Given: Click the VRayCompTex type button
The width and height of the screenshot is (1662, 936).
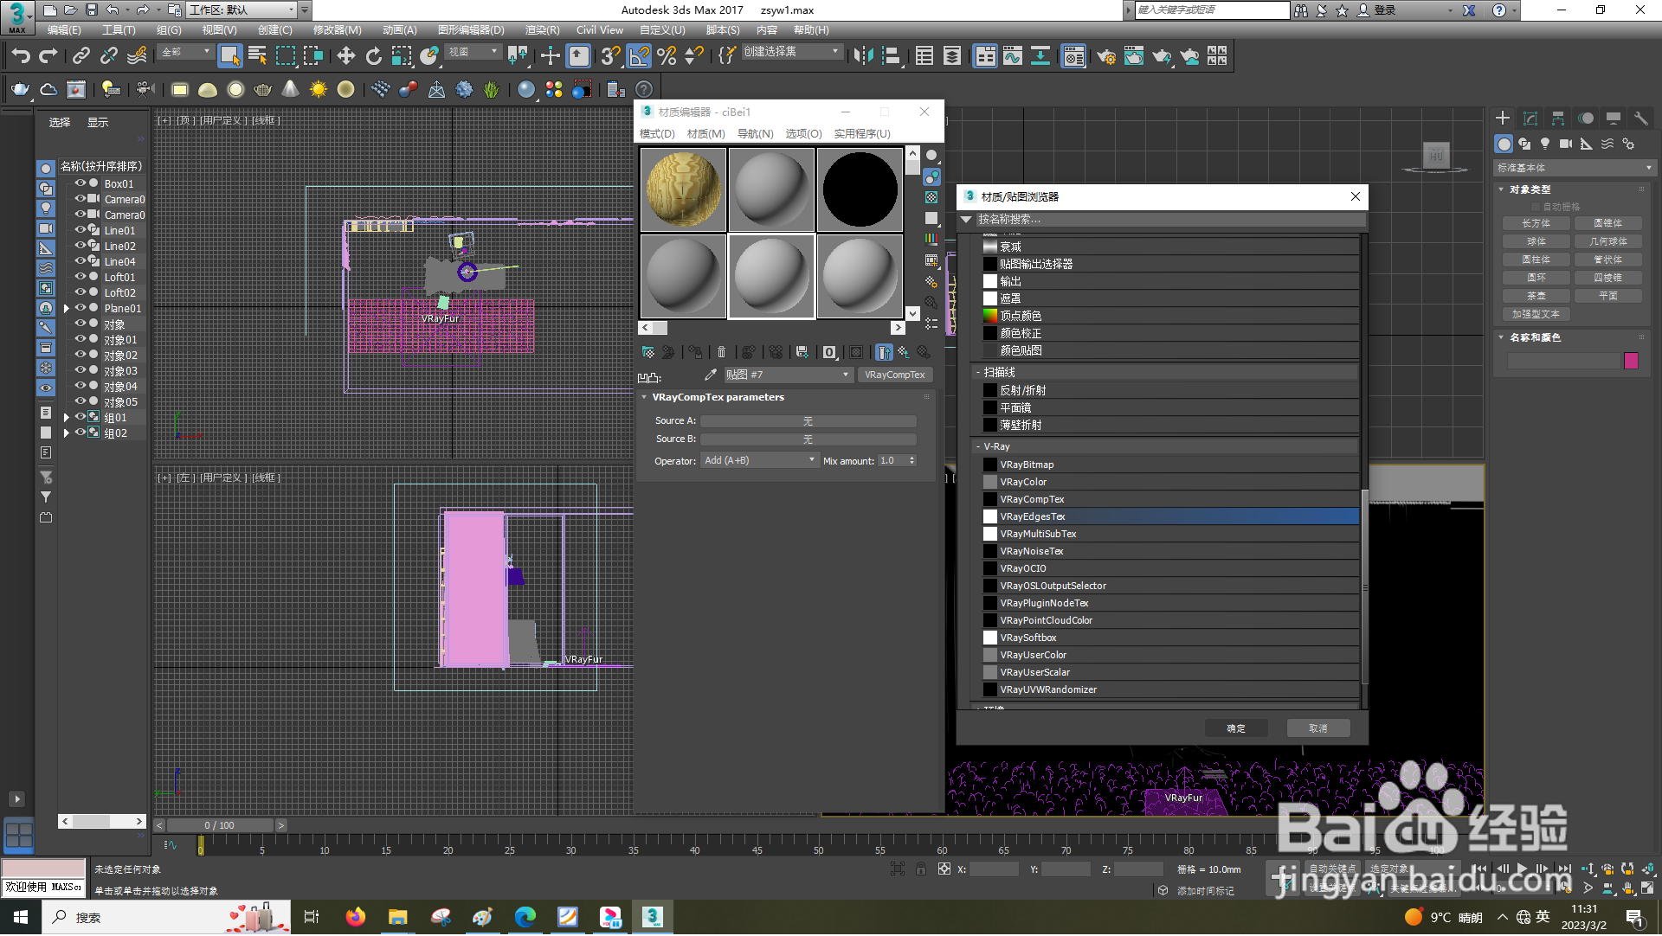Looking at the screenshot, I should coord(894,375).
